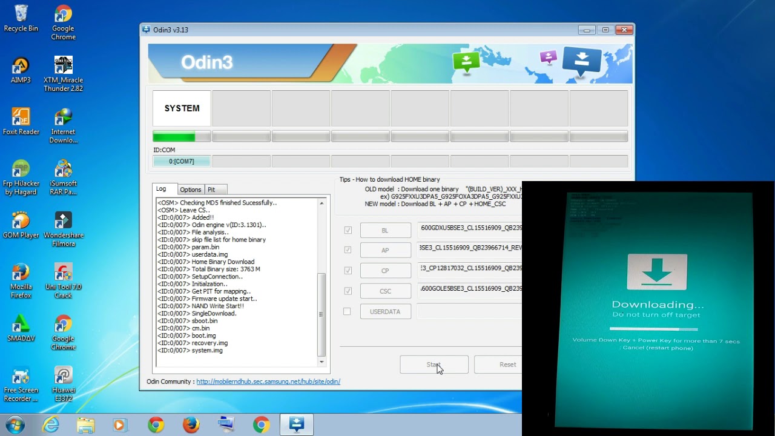This screenshot has height=436, width=775.
Task: Open AIMP3 desktop shortcut
Action: coord(21,70)
